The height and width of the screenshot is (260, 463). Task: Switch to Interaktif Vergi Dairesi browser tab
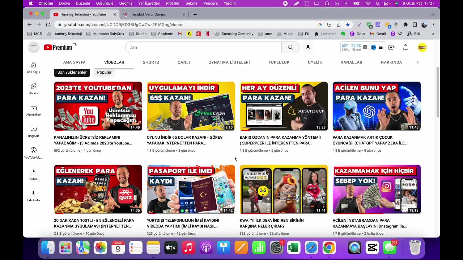[x=154, y=14]
